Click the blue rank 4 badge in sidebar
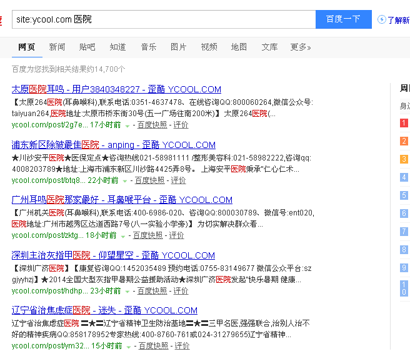410x359 pixels. [x=404, y=177]
